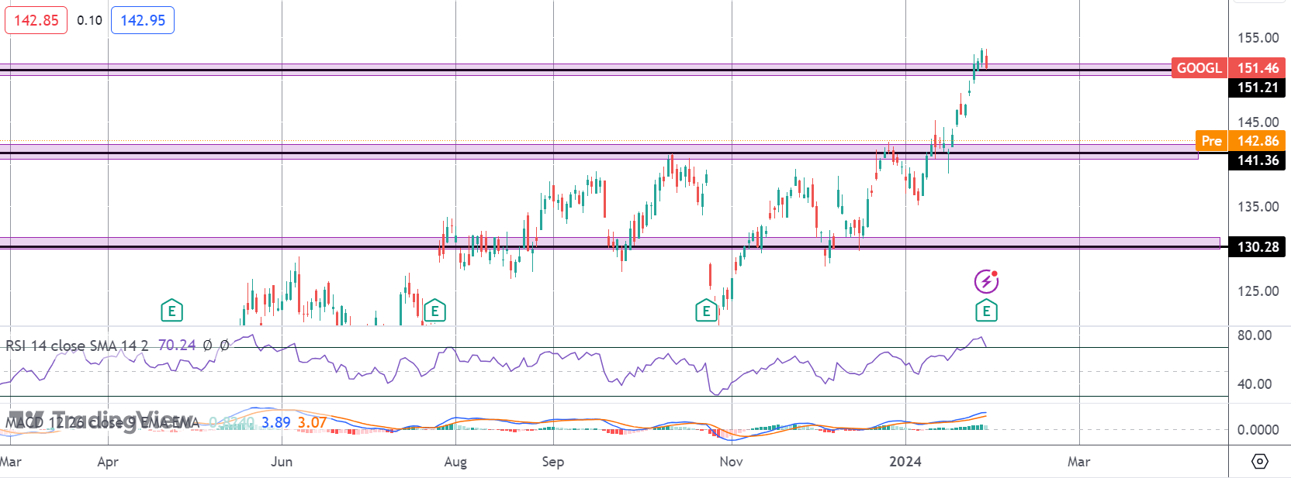Select the orange Pre pre-market label
This screenshot has width=1291, height=478.
point(1212,141)
